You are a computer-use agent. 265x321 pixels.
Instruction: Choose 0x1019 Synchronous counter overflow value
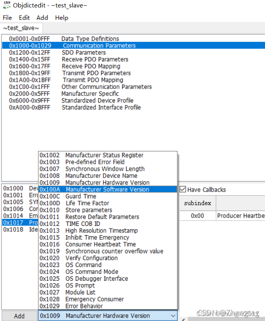pyautogui.click(x=108, y=251)
